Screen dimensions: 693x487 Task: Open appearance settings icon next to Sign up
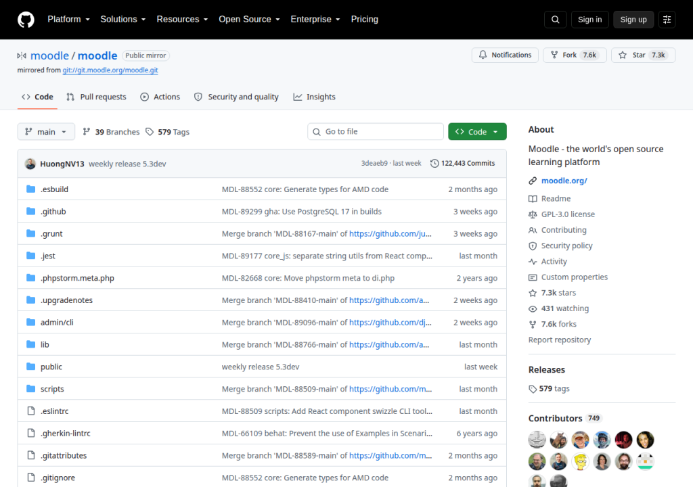pyautogui.click(x=667, y=20)
